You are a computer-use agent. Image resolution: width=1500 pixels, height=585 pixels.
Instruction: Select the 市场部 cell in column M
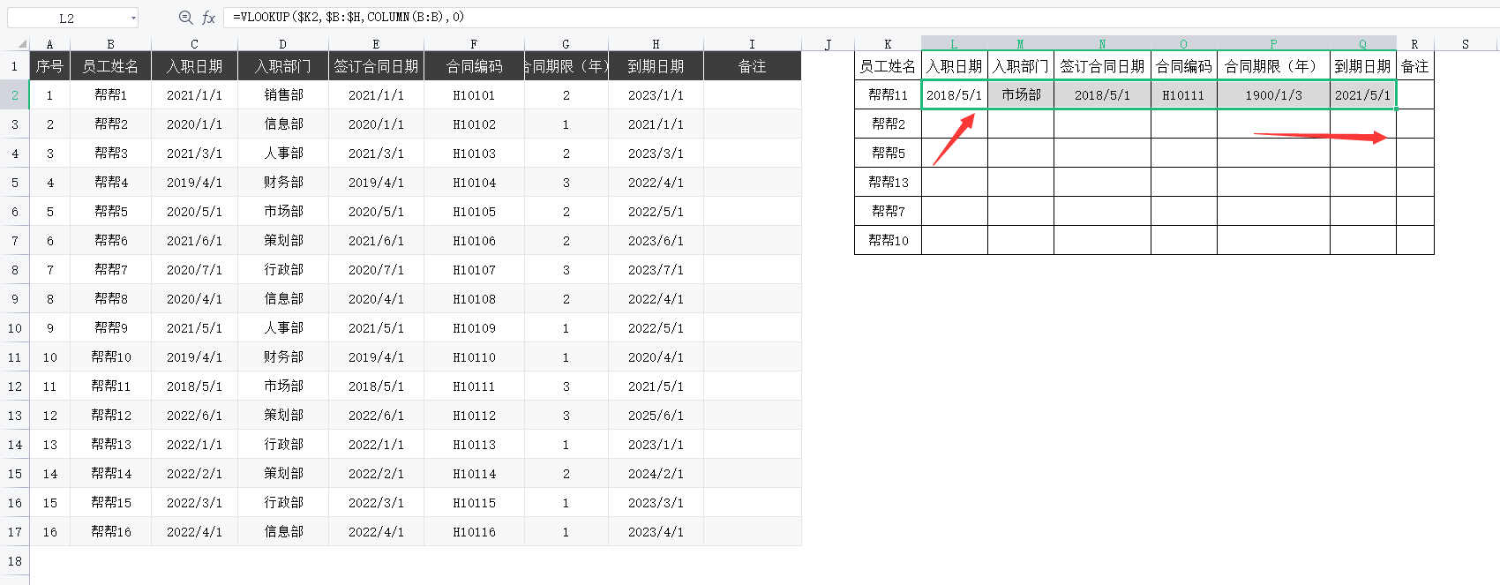(x=1021, y=95)
